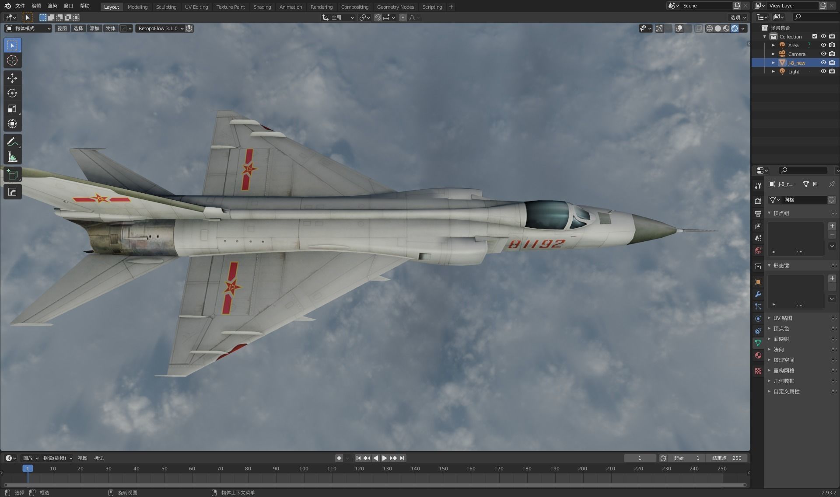
Task: Toggle the mesh fake user shield
Action: point(832,200)
